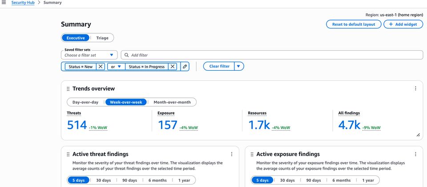Open the hamburger navigation menu
The height and width of the screenshot is (187, 427).
(4, 3)
